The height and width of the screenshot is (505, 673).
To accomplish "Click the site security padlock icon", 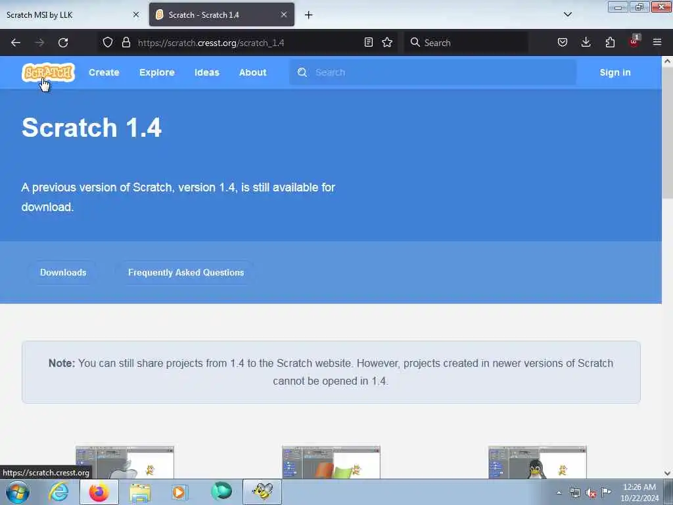I will [126, 43].
